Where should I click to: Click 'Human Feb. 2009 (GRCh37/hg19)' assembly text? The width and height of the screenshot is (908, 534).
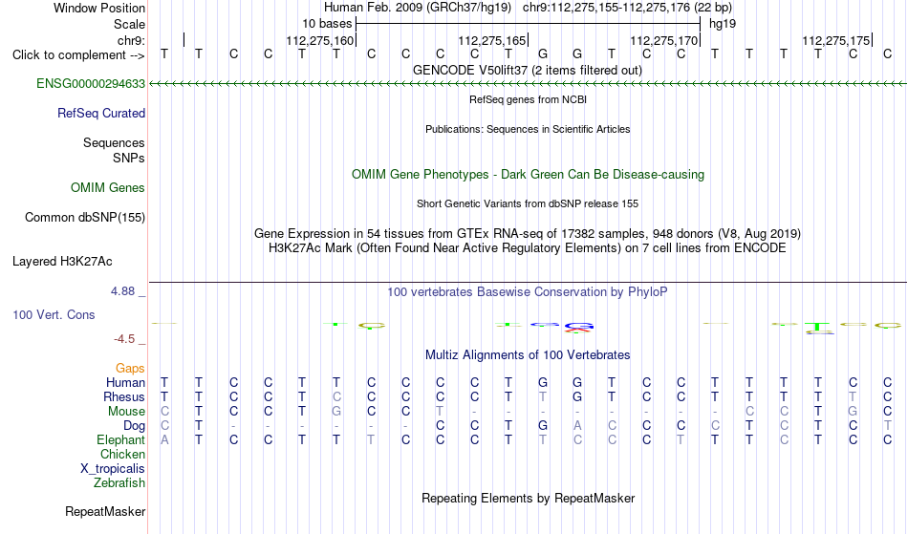(x=418, y=8)
